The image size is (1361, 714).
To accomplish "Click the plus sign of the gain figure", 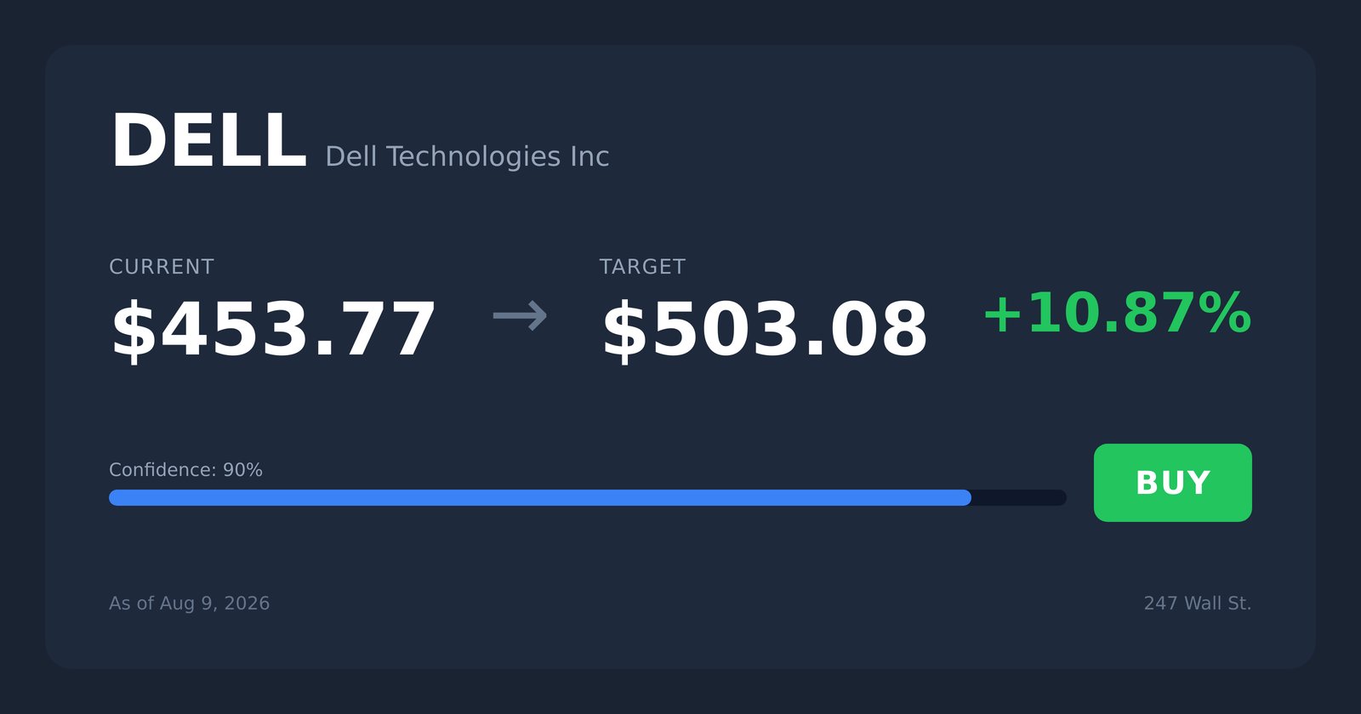I will coord(1002,314).
